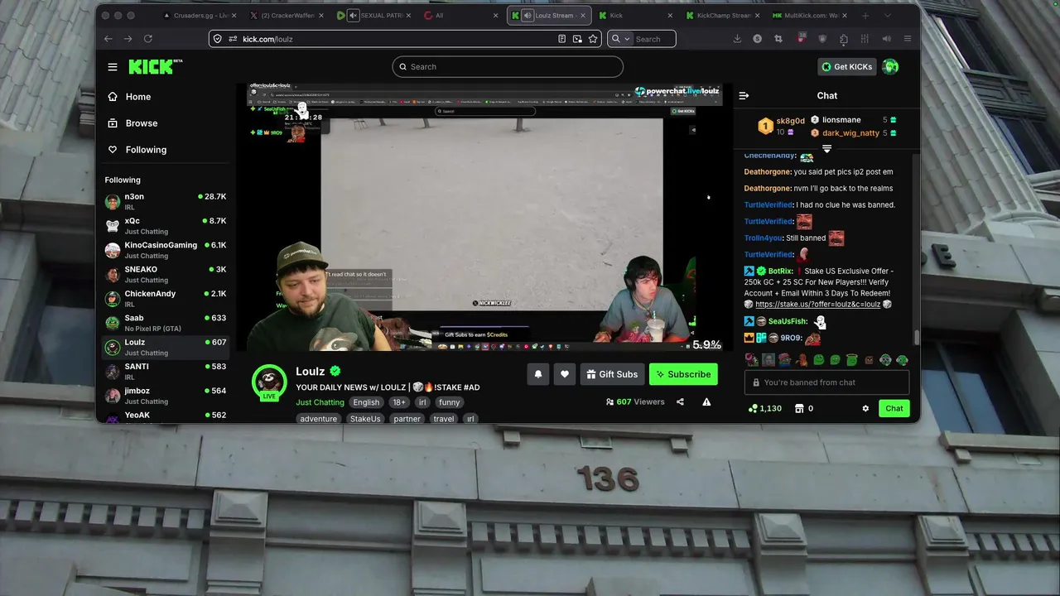Go back with browser back arrow
1060x596 pixels.
click(x=108, y=39)
